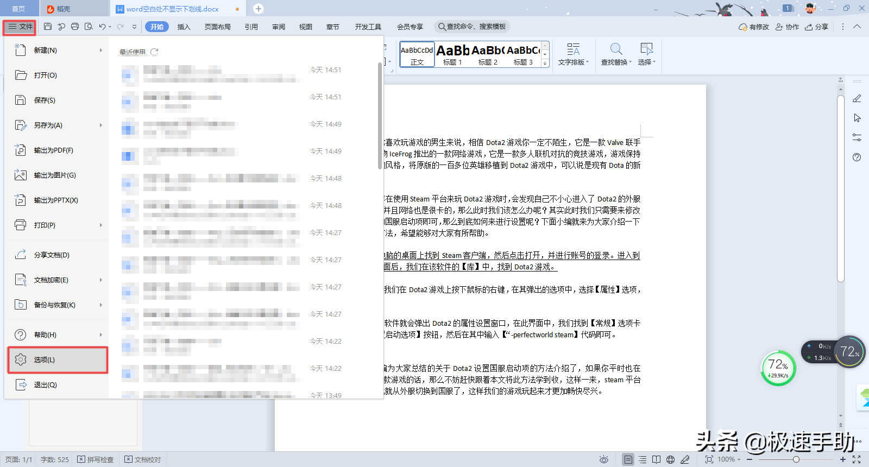Expand the 新建(N) submenu arrow

[x=100, y=50]
